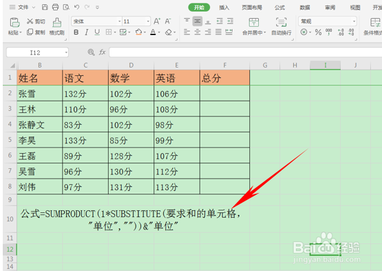
Task: Switch to the 开始 (Home) tab
Action: pyautogui.click(x=199, y=8)
